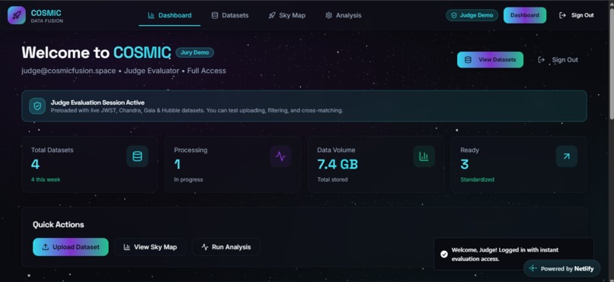Viewport: 614px width, 282px height.
Task: Click the bar chart icon on Data Volume card
Action: click(x=424, y=157)
